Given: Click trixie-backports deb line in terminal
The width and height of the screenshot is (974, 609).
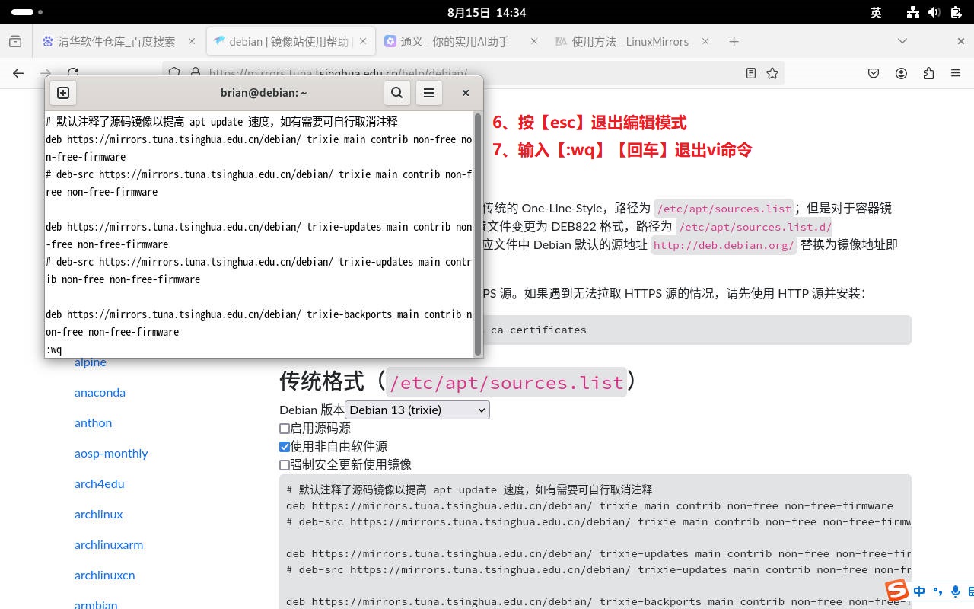Looking at the screenshot, I should point(259,323).
